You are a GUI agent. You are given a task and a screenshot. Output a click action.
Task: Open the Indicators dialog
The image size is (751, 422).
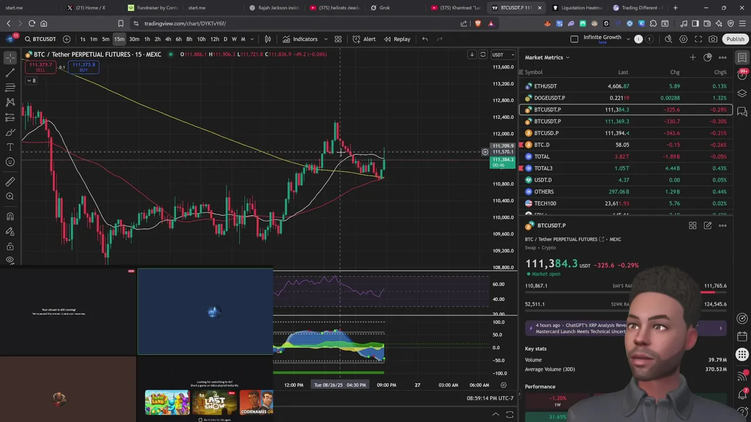click(x=300, y=39)
